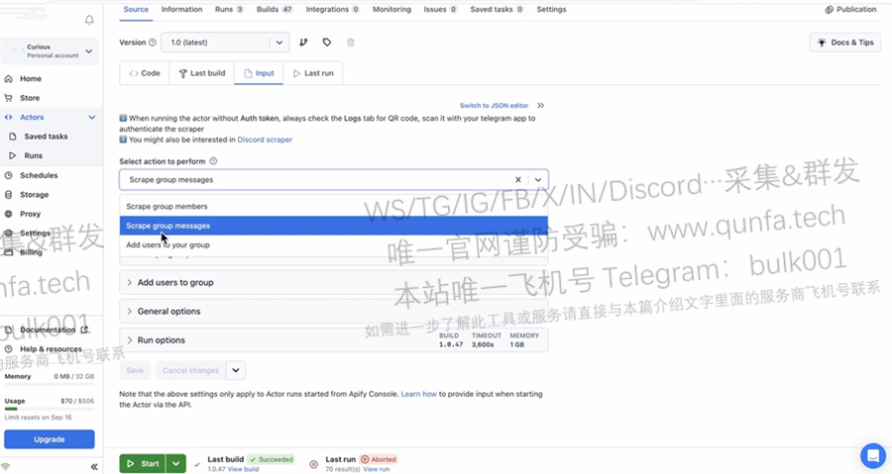Viewport: 892px width, 474px height.
Task: Expand the General options section
Action: 333,311
